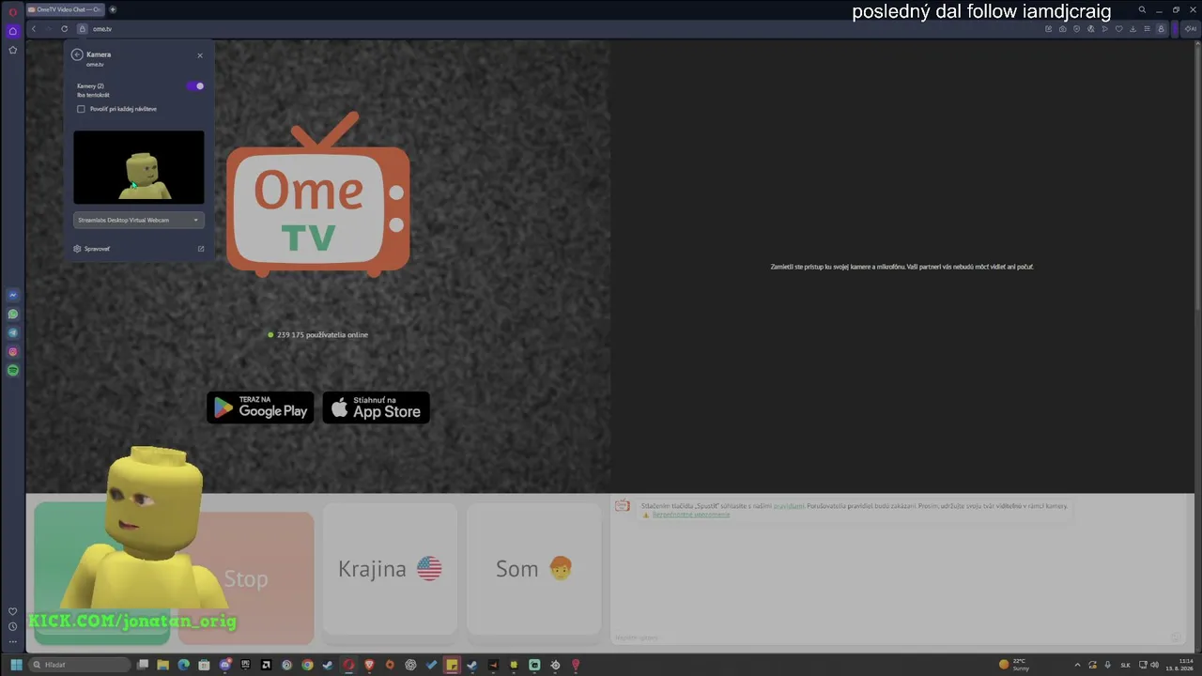Open the sidebar three-dots more menu
The image size is (1202, 676).
13,642
